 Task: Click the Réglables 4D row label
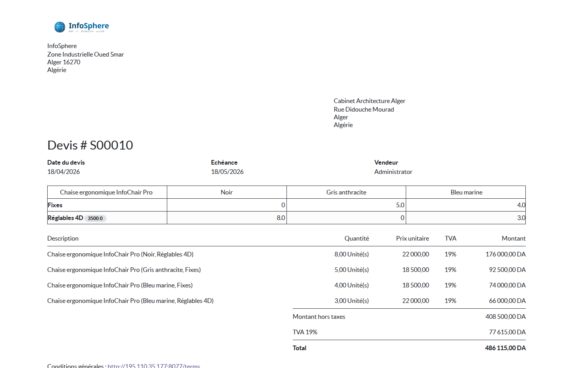pyautogui.click(x=65, y=218)
